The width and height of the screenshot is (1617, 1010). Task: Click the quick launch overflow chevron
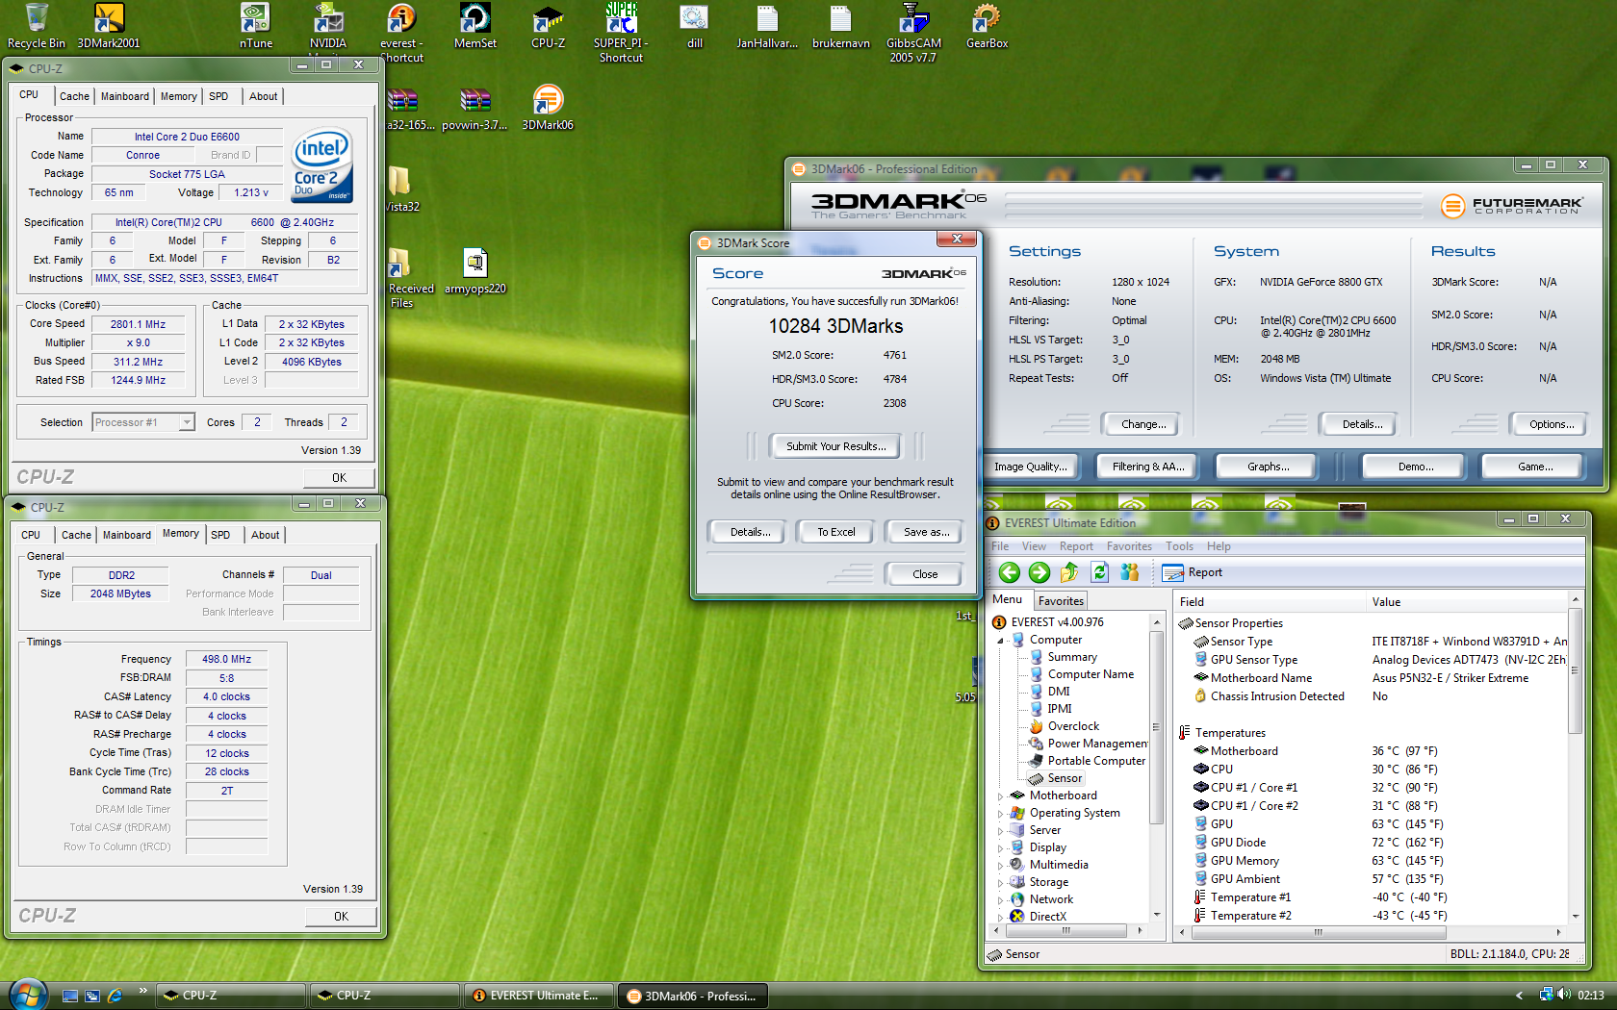[142, 990]
